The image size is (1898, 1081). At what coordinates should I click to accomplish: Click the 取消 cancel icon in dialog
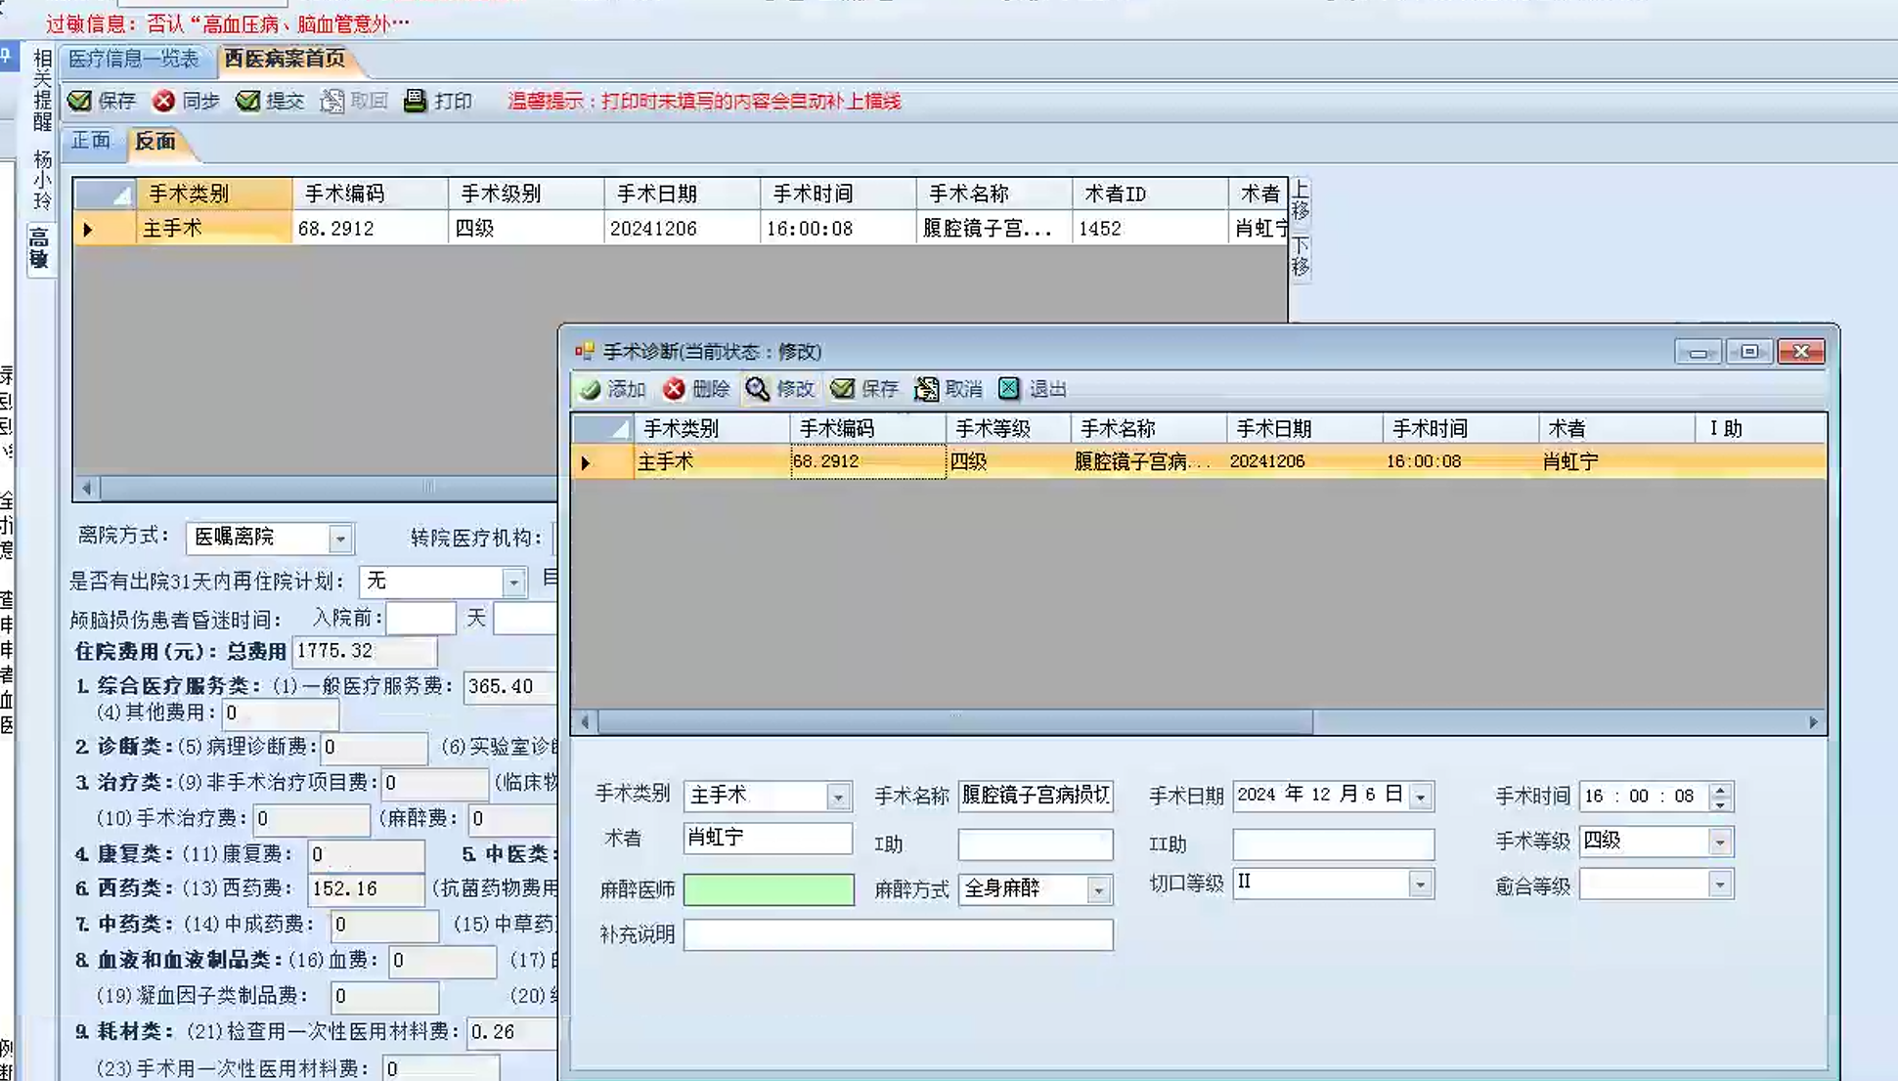tap(926, 389)
